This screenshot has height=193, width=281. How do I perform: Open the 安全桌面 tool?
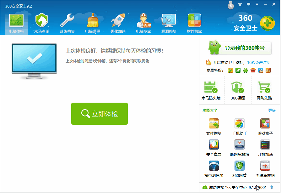tap(214, 148)
